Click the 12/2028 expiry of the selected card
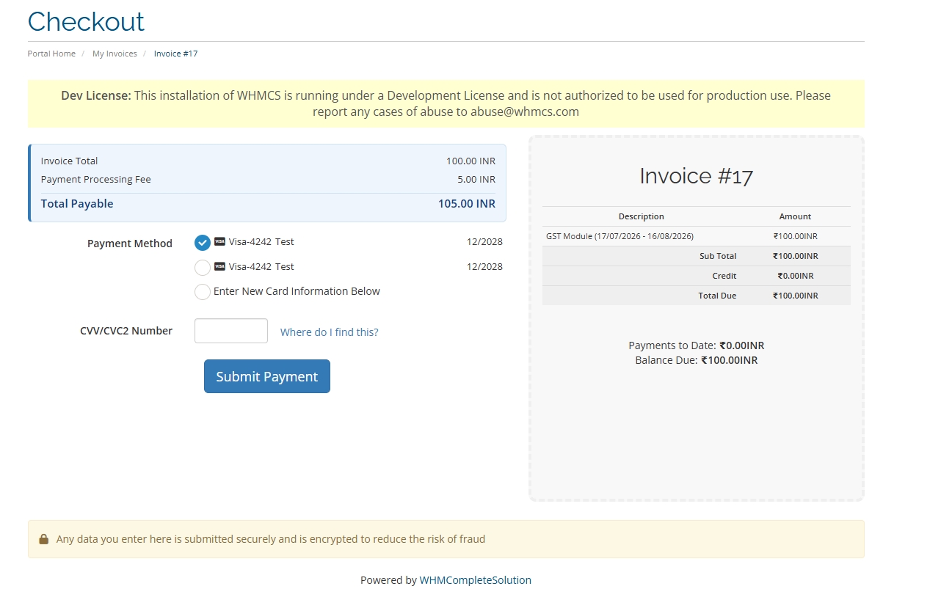 pyautogui.click(x=484, y=242)
